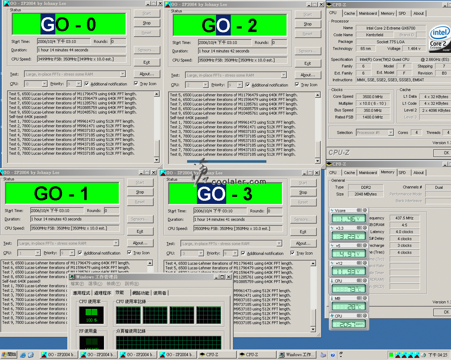Viewport: 451px width, 360px height.
Task: Close the CPU 73°C temperature widget
Action: (x=365, y=281)
